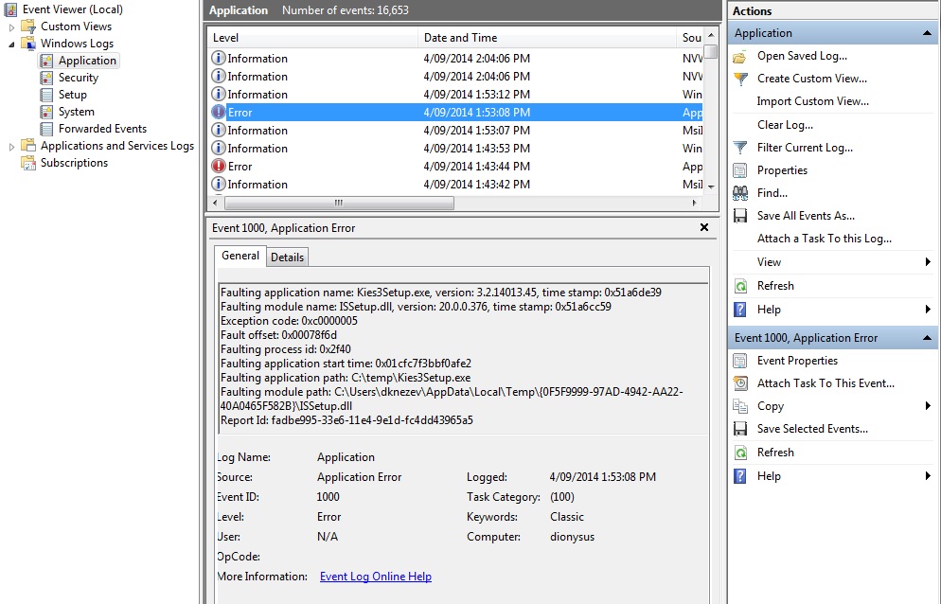
Task: Click the Windows Logs folder icon
Action: [x=28, y=44]
